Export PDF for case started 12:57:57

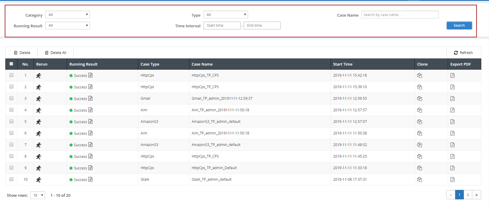(453, 110)
